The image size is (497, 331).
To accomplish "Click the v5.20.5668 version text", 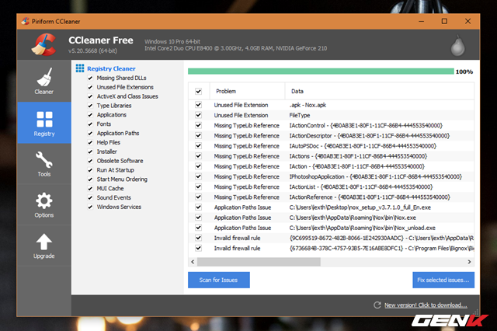I will pos(93,51).
